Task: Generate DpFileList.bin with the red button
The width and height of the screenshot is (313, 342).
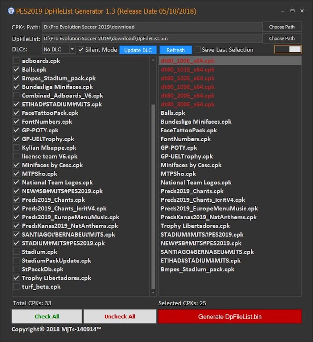Action: (x=230, y=316)
